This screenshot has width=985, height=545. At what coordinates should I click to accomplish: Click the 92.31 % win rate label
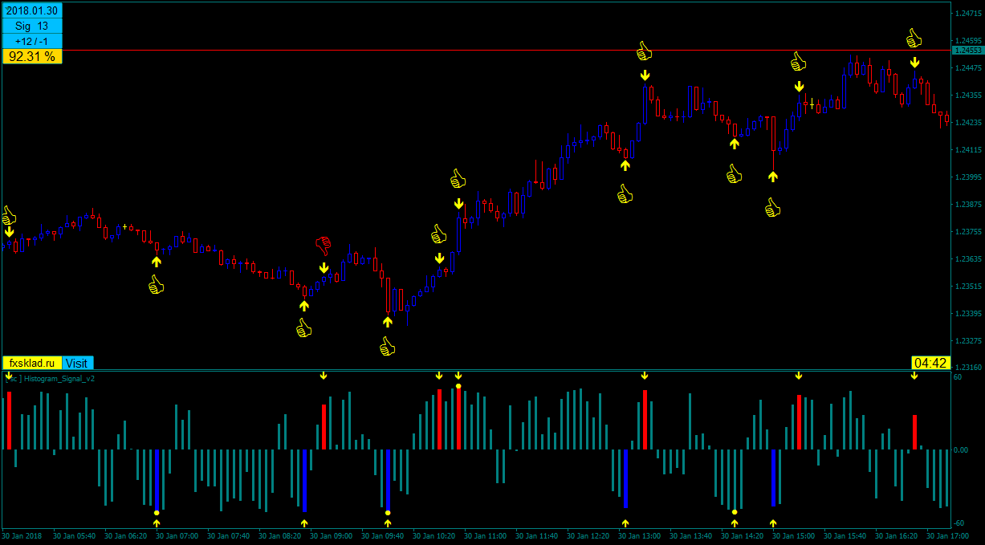pyautogui.click(x=32, y=56)
